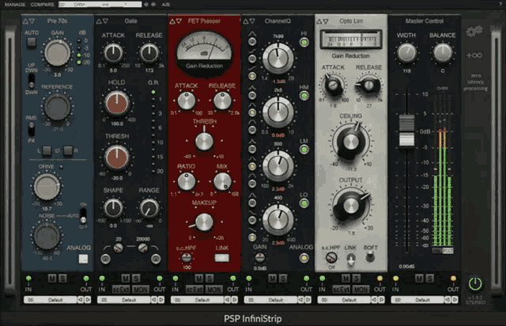506x326 pixels.
Task: Open the FET Pressor Default preset dropdown
Action: (x=197, y=300)
